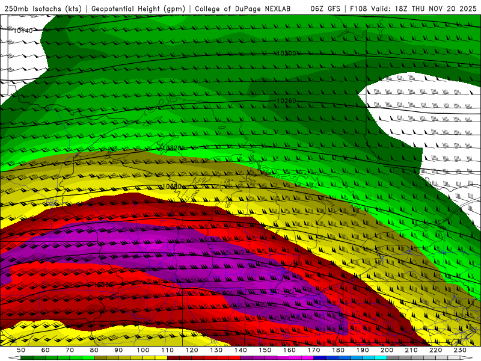Click the 140 label on the speed legend
Screen dimensions: 481x361
coord(240,350)
